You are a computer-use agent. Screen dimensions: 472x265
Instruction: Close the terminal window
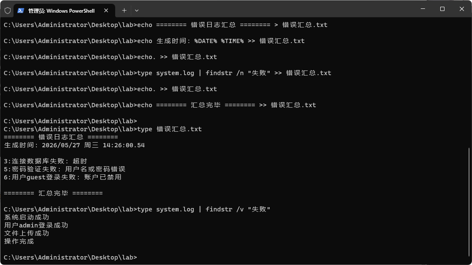461,9
